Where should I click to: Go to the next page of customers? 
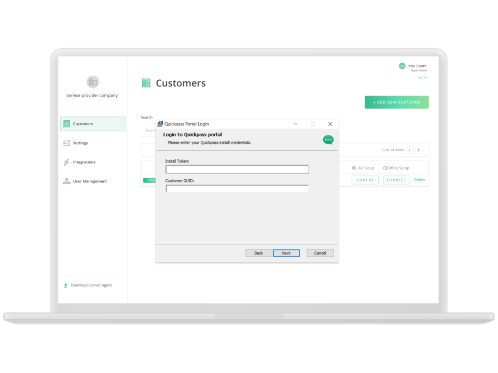(419, 150)
